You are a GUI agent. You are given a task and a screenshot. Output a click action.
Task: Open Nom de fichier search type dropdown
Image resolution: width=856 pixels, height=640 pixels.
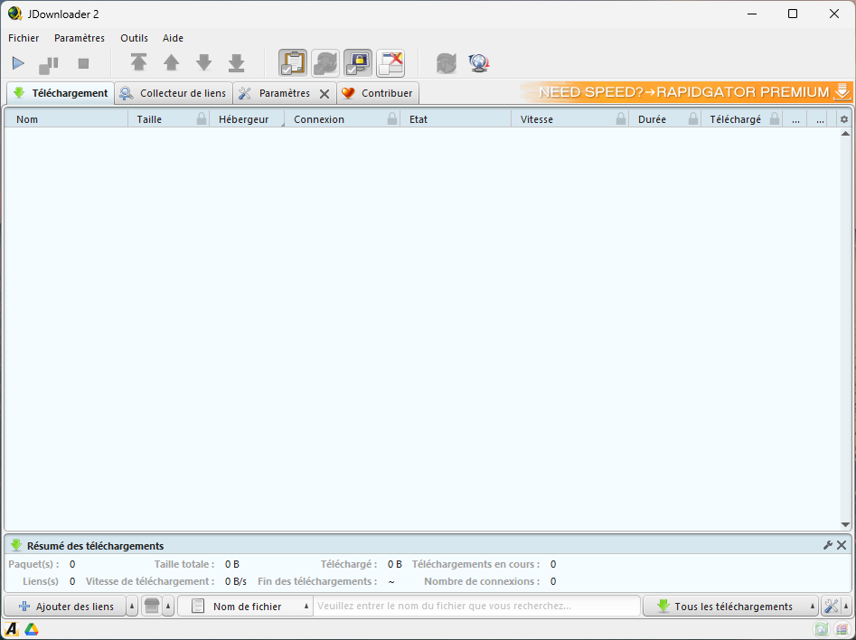[245, 607]
